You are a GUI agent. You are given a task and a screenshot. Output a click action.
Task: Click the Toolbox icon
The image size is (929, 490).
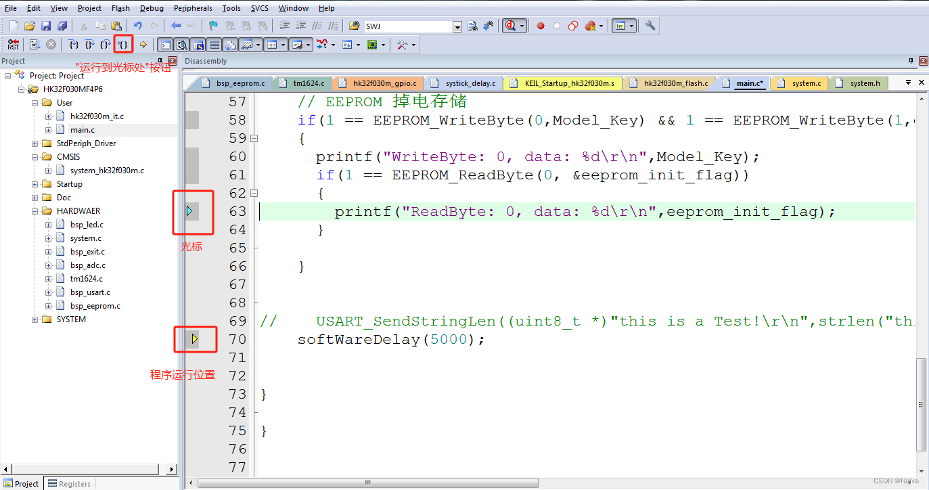[x=402, y=45]
